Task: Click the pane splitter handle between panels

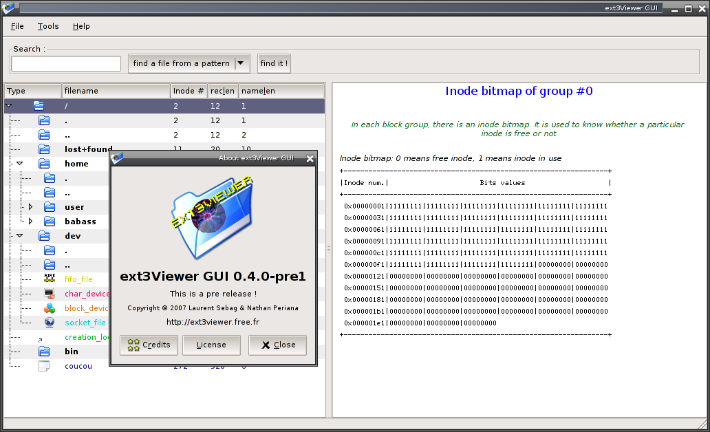Action: [x=329, y=250]
